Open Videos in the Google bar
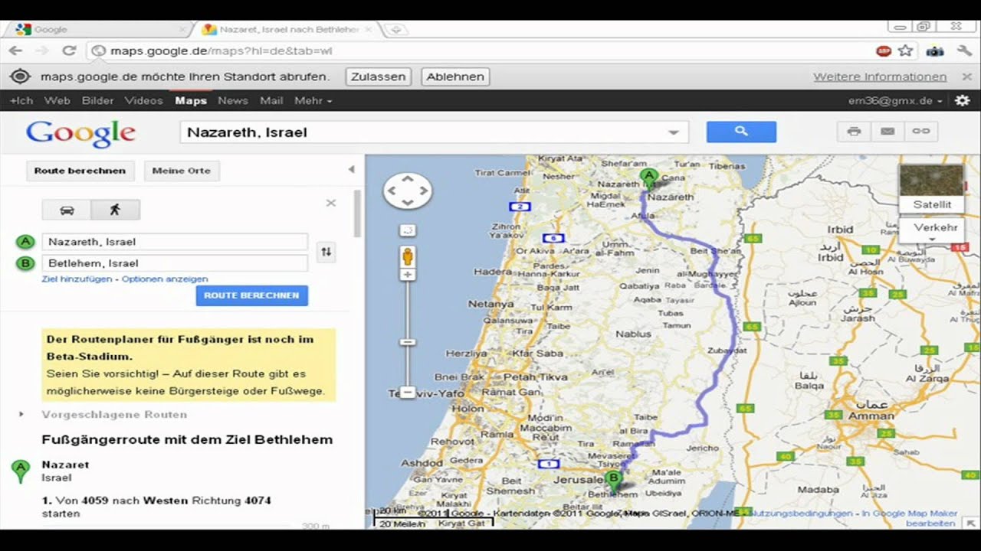 [x=144, y=100]
